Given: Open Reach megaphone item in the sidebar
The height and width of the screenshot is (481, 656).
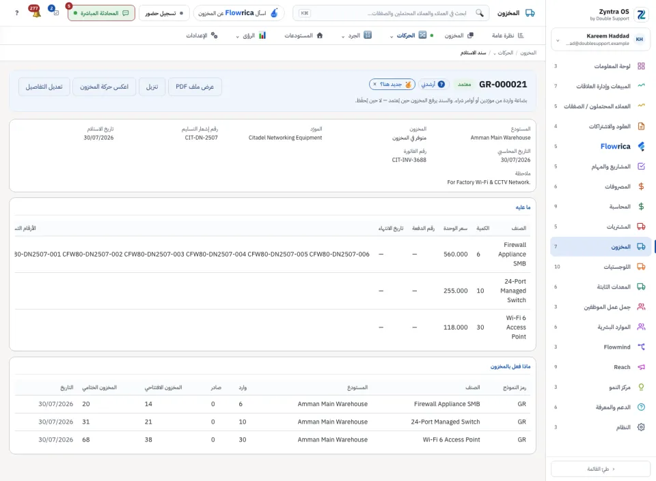Looking at the screenshot, I should (x=601, y=366).
